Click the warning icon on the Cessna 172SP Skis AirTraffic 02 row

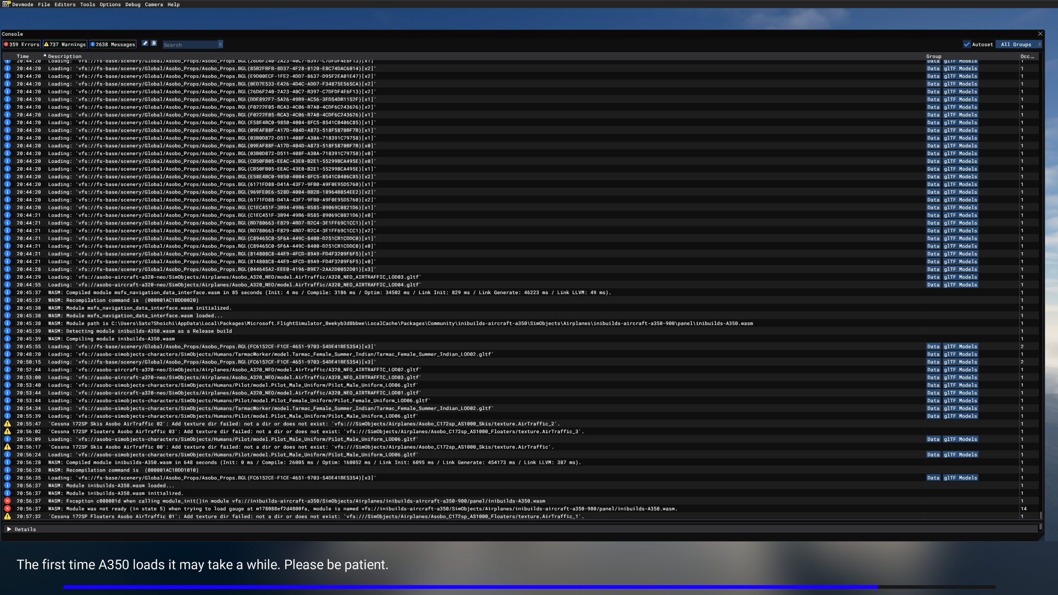point(7,424)
